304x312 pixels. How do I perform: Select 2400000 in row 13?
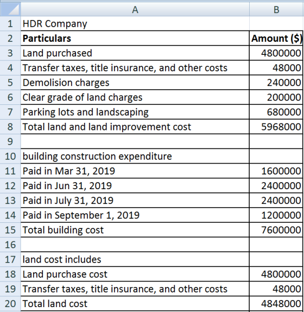[276, 201]
